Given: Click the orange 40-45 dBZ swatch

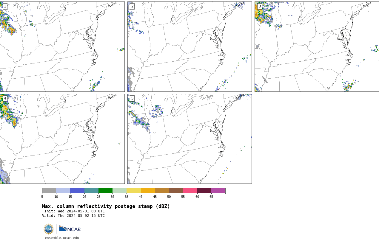Looking at the screenshot, I should click(148, 191).
